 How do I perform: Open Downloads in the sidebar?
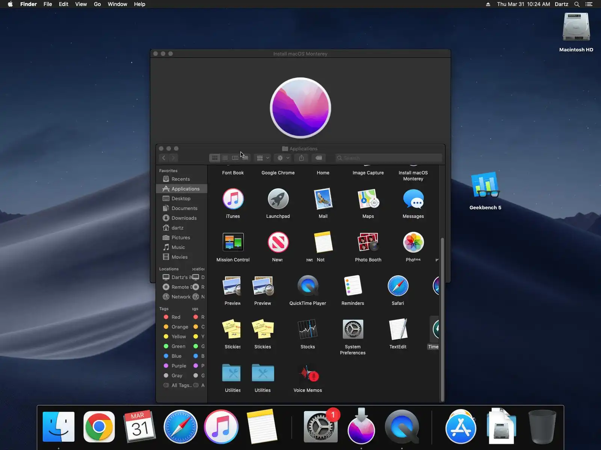pos(181,218)
